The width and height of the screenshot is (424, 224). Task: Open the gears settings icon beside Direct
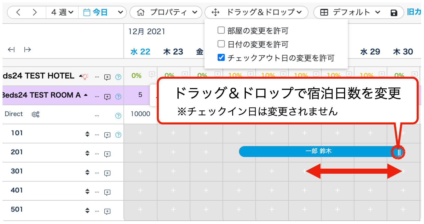pyautogui.click(x=35, y=114)
